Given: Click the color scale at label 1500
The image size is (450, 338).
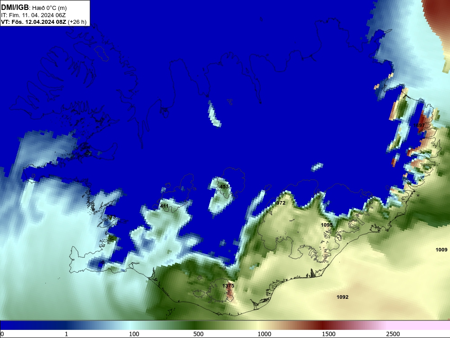Looking at the screenshot, I should click(x=328, y=333).
